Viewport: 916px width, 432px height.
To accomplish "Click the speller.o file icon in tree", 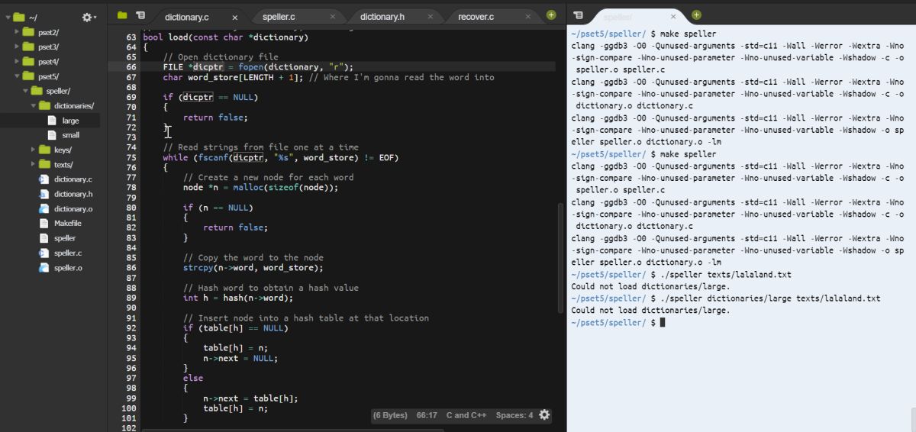I will click(x=44, y=268).
